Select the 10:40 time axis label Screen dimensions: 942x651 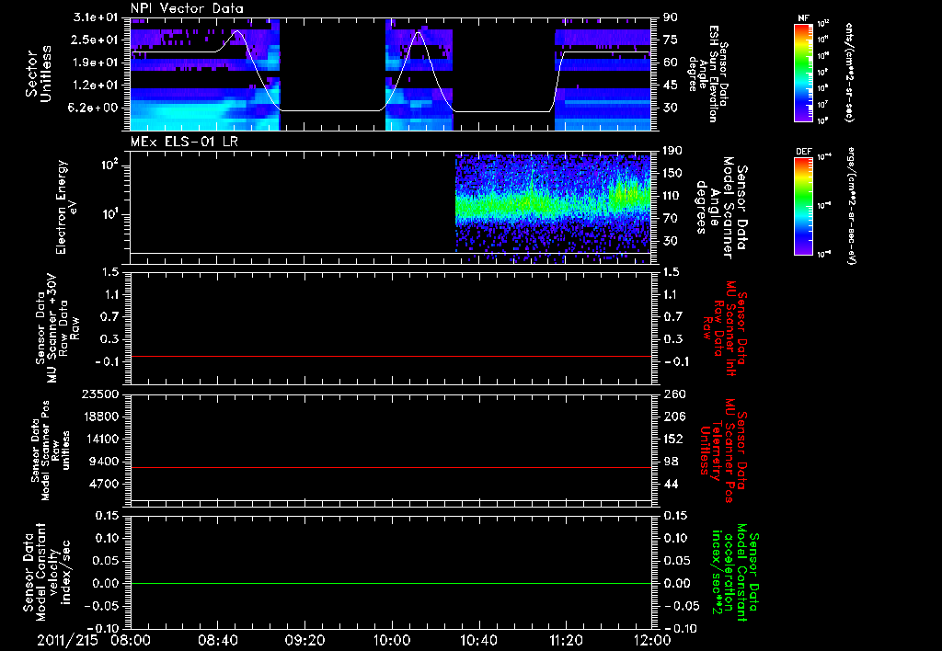[479, 639]
